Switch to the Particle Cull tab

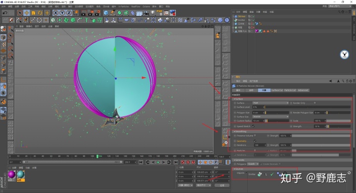290,90
